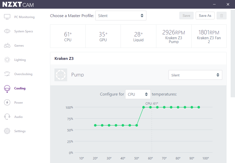Click the 100% axis label
The width and height of the screenshot is (235, 163).
pyautogui.click(x=69, y=107)
